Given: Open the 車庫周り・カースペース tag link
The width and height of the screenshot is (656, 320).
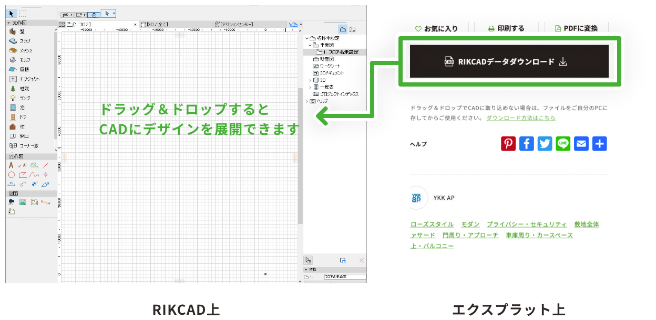Looking at the screenshot, I should (x=539, y=235).
